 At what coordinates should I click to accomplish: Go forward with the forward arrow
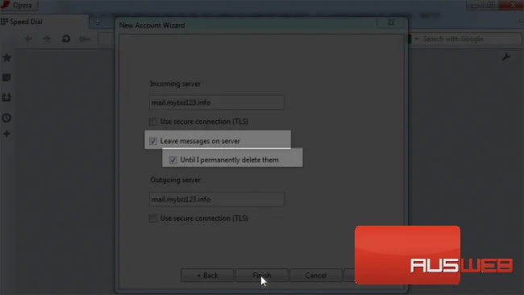[47, 39]
